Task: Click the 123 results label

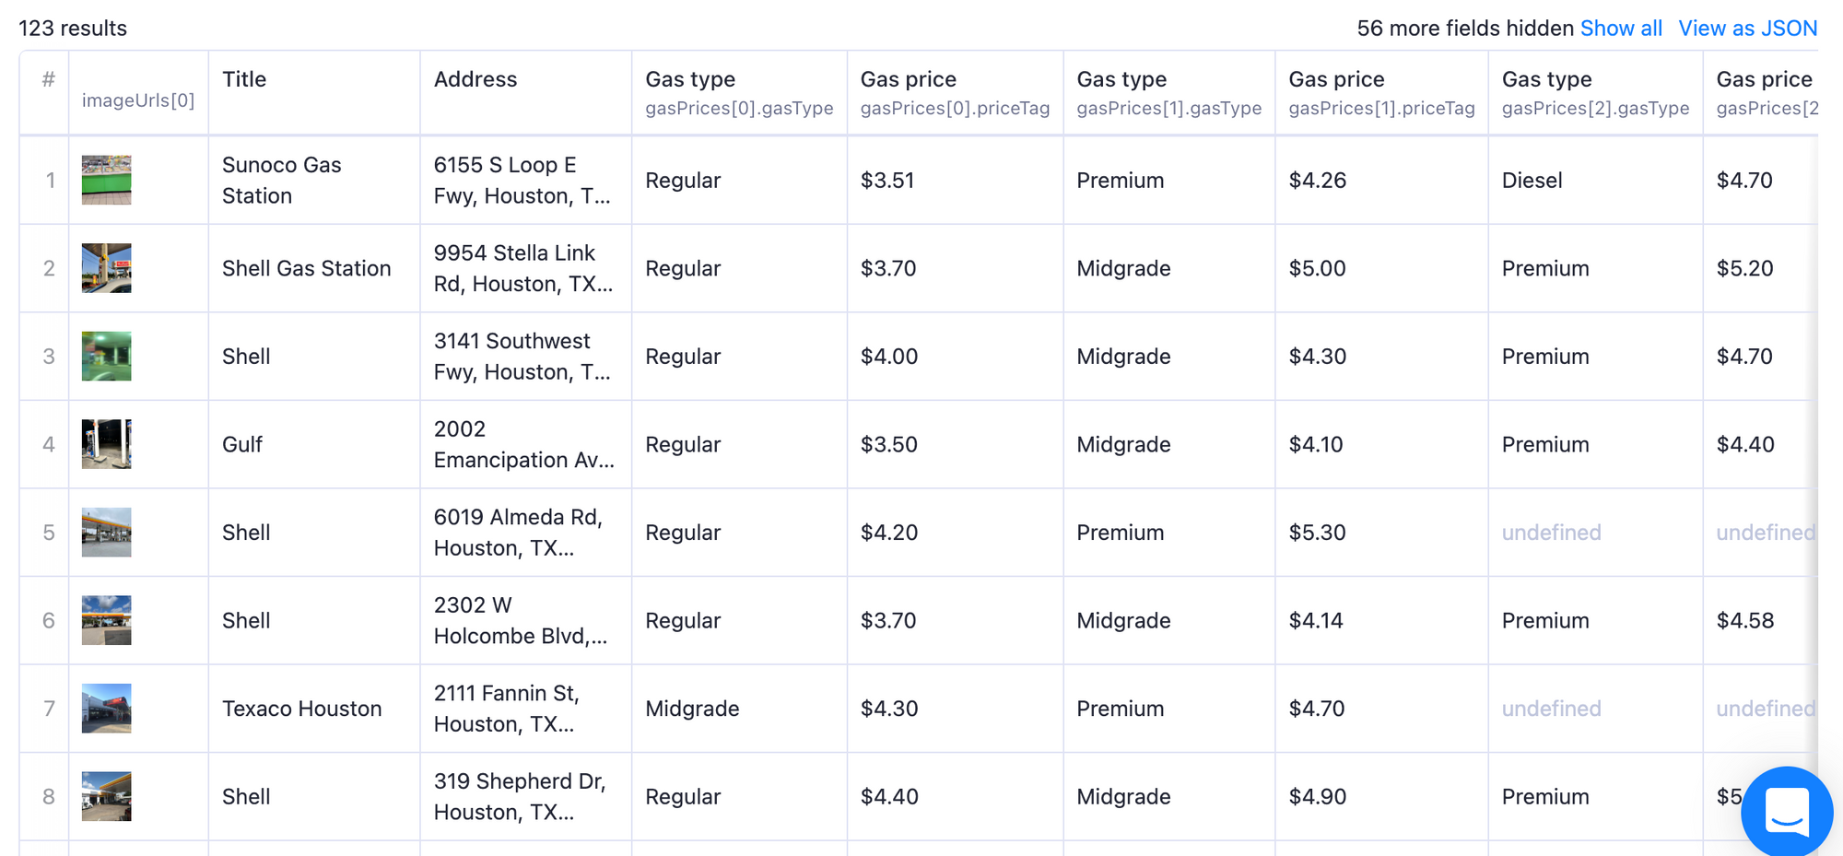Action: [72, 29]
